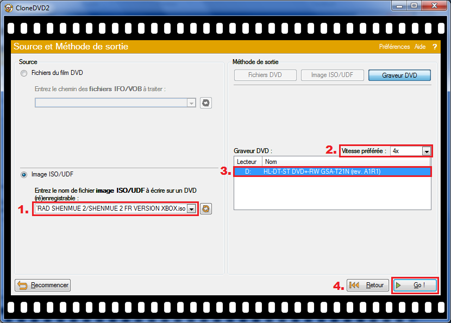Switch to the Image ISO/UDF output method

(332, 75)
